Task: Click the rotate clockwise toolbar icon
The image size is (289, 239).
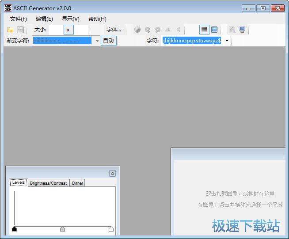Action: (148, 30)
